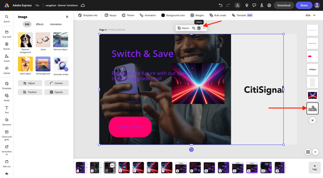The image size is (323, 178).
Task: Open Background color swatch
Action: [173, 15]
